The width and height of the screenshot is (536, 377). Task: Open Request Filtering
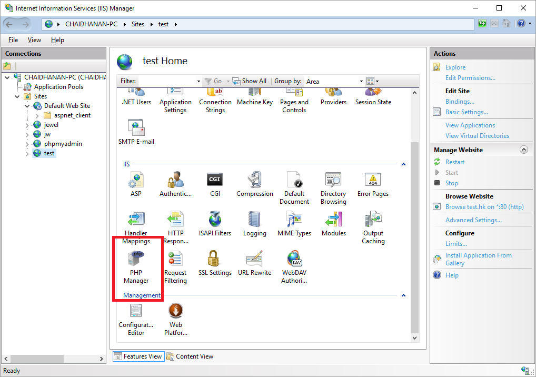point(175,267)
